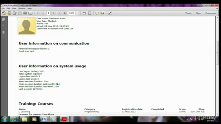Click the 'Score' column header
The height and width of the screenshot is (124, 221).
[182, 109]
